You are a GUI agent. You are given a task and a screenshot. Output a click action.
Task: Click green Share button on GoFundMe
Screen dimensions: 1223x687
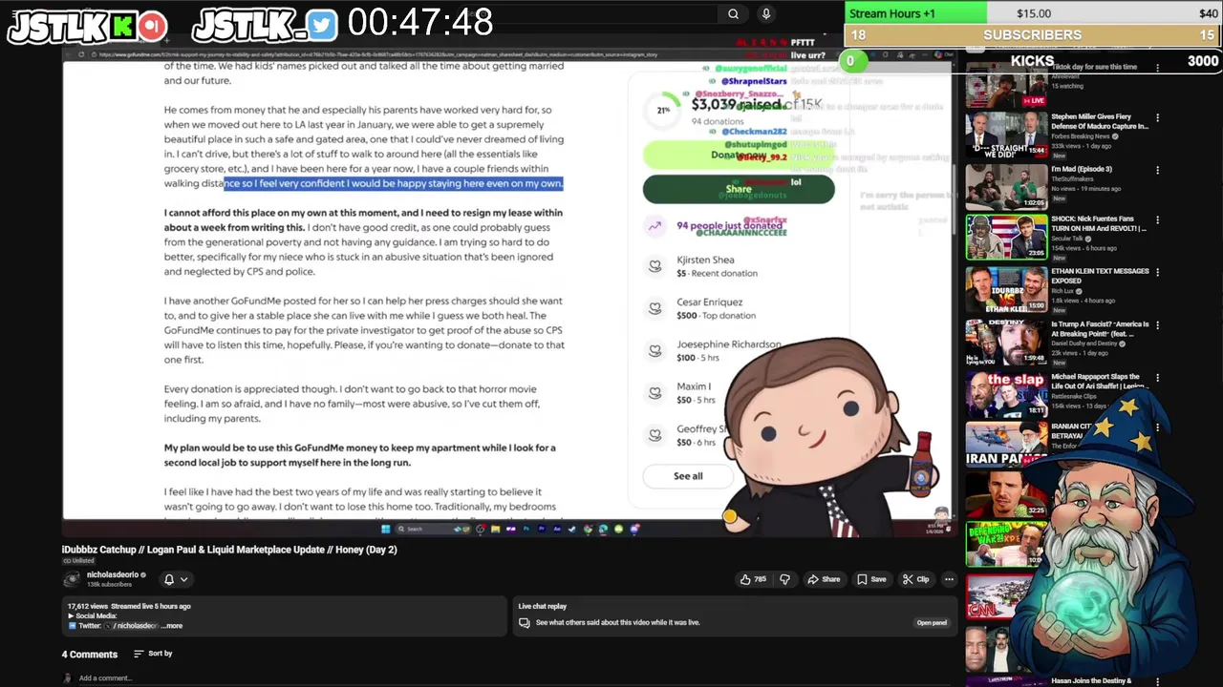coord(739,189)
